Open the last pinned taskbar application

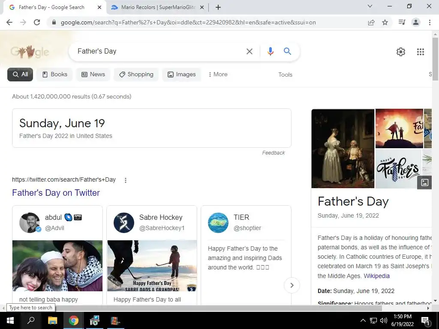[x=115, y=320]
